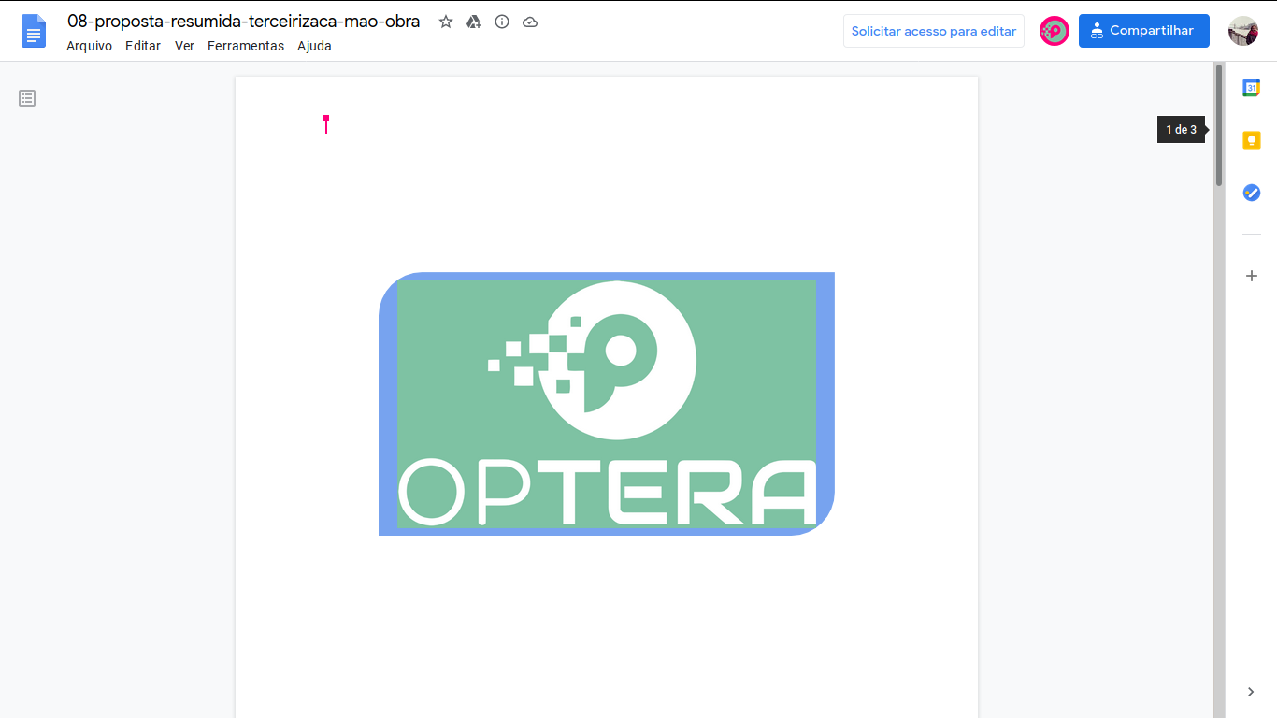
Task: Open the Google Tasks side panel
Action: 1252,193
